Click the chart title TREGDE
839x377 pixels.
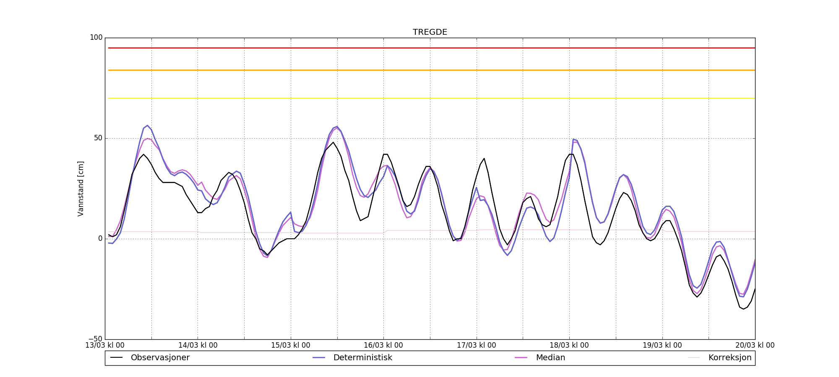click(x=430, y=32)
